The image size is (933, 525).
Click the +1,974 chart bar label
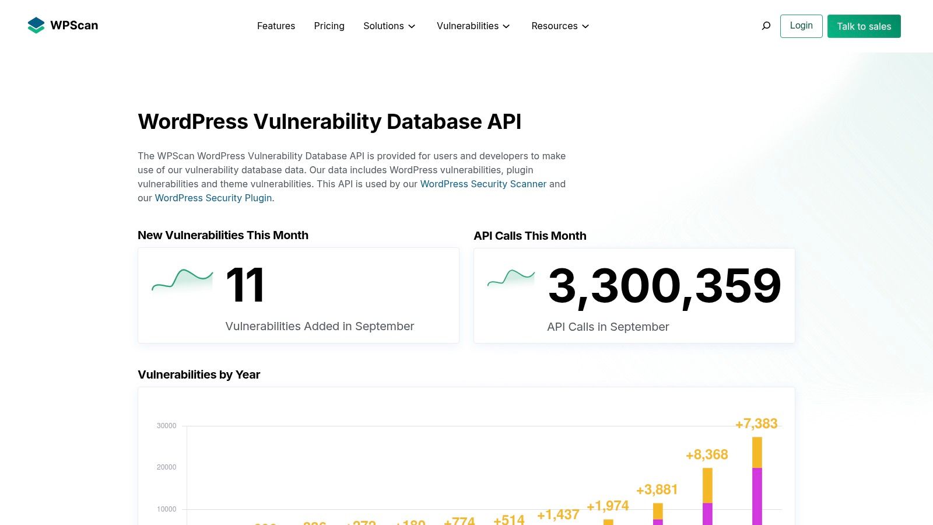click(608, 506)
